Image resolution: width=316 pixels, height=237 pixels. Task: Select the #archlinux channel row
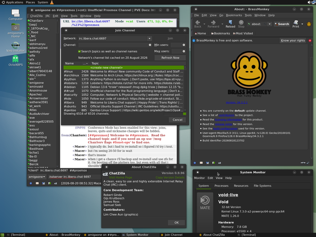point(123,76)
